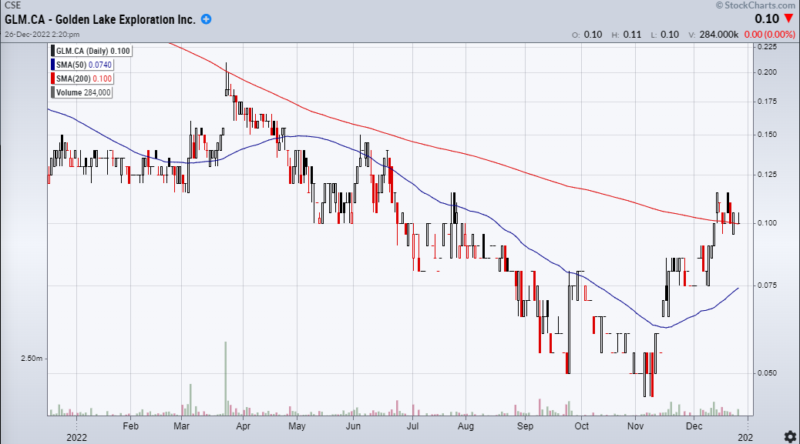Screen dimensions: 800x444
Task: Click the Feb date axis label
Action: (130, 426)
